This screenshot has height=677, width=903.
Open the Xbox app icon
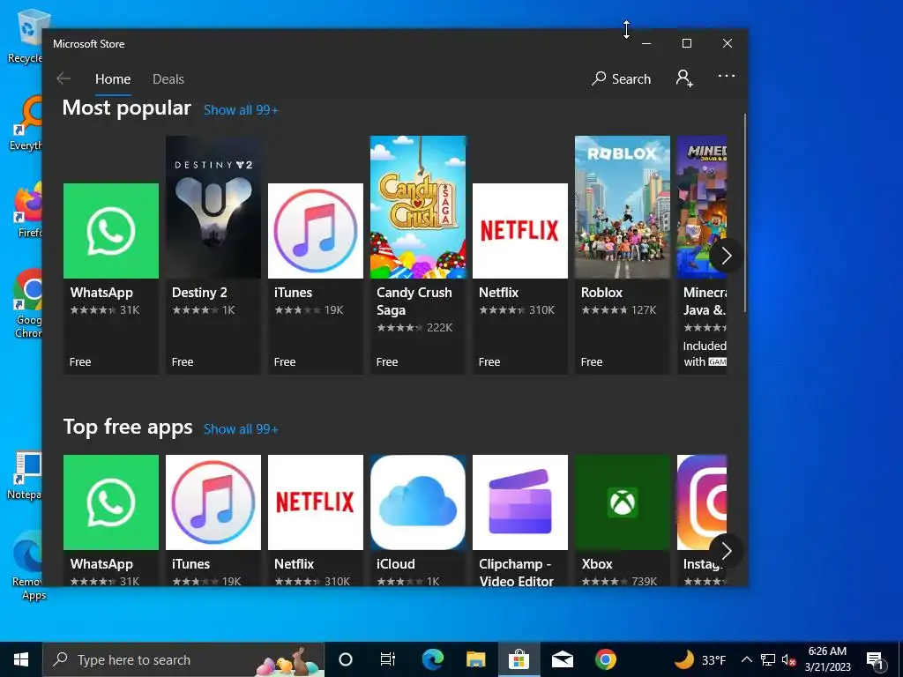tap(623, 502)
